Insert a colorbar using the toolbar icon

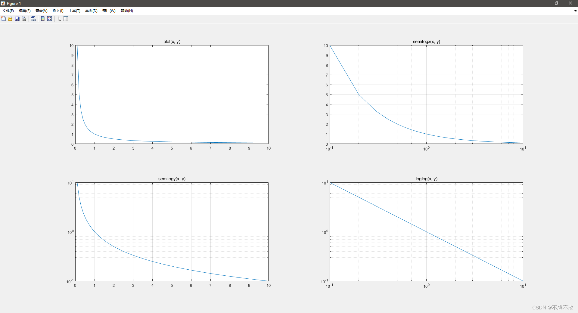[x=43, y=19]
